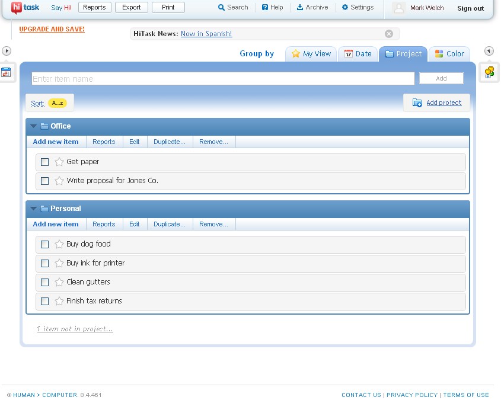Star the Buy ink for printer task
Viewport: 501px width, 400px height.
pos(59,263)
